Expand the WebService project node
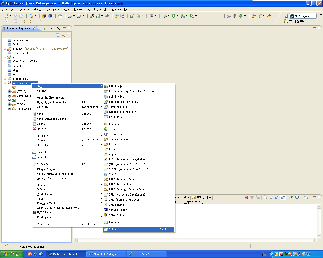Image resolution: width=323 pixels, height=258 pixels. (5, 79)
